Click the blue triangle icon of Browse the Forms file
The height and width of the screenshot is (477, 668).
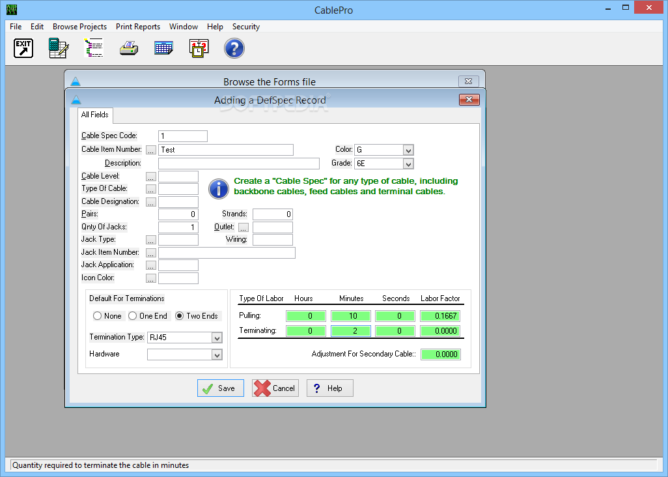[76, 81]
